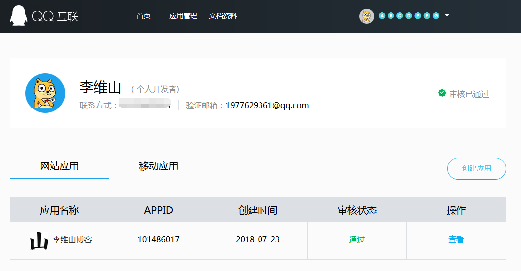Click the circled letter D badge
This screenshot has height=271, width=521.
point(409,16)
